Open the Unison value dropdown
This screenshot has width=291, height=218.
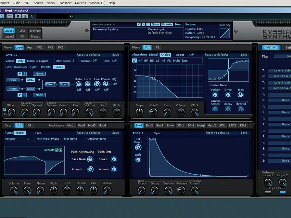coord(95,61)
